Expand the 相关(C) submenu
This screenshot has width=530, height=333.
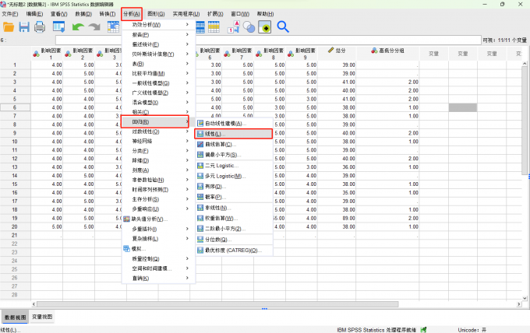tap(158, 112)
